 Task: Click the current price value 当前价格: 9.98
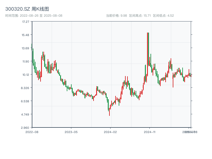point(116,16)
